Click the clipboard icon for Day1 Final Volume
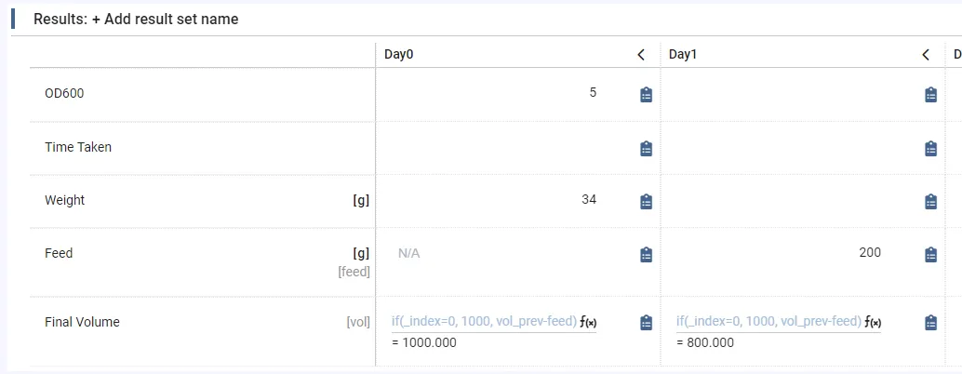This screenshot has height=374, width=962. tap(930, 323)
